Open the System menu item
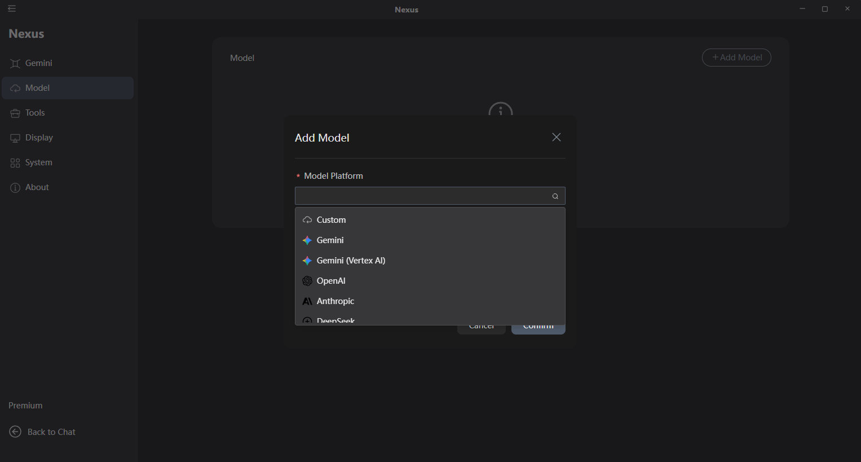This screenshot has width=861, height=462. click(x=38, y=162)
